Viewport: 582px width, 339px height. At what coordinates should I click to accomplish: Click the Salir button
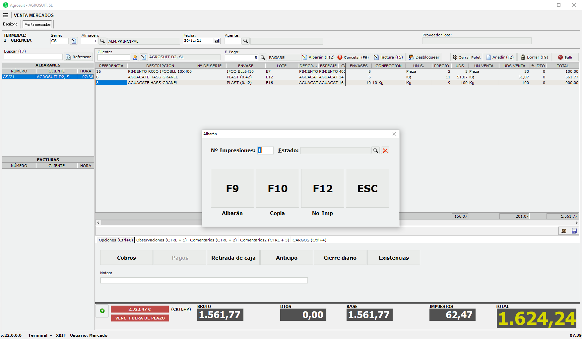coord(565,57)
